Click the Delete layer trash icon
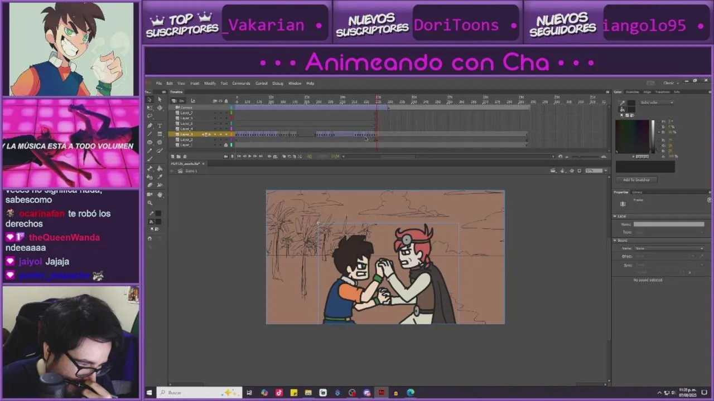Image resolution: width=714 pixels, height=401 pixels. coord(185,157)
